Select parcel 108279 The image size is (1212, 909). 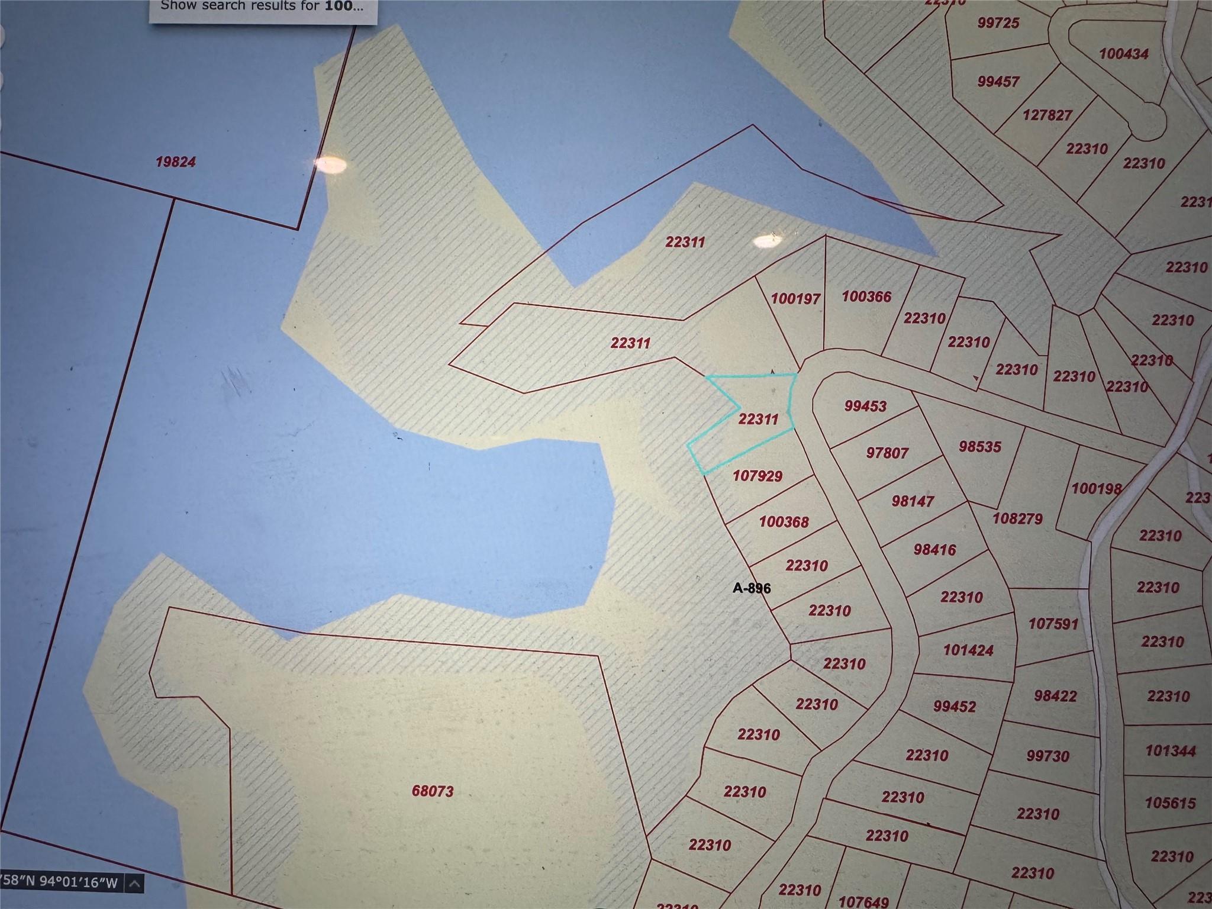pyautogui.click(x=1017, y=519)
